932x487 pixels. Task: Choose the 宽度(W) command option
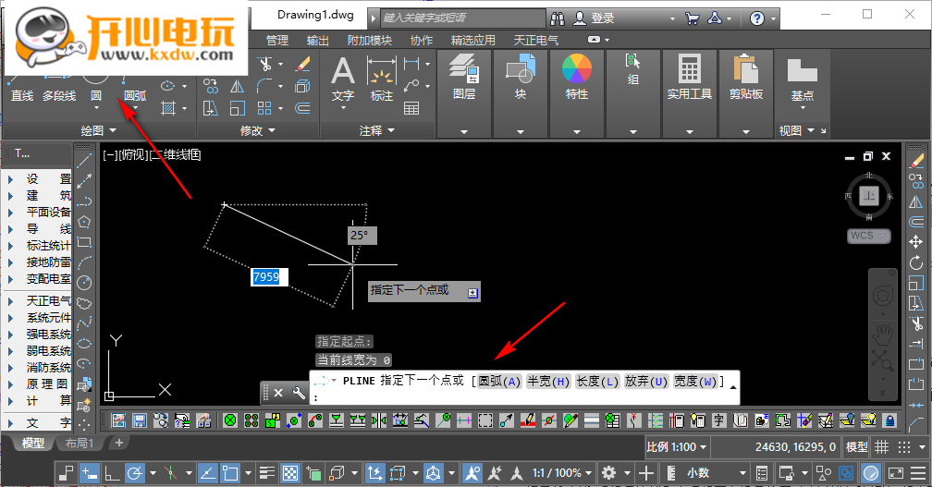point(695,381)
